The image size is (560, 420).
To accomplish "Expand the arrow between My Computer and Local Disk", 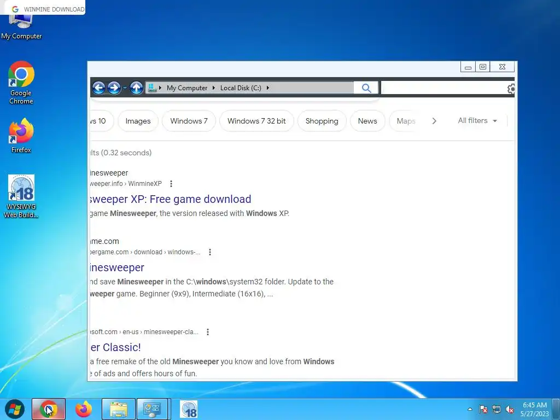I will (x=214, y=88).
